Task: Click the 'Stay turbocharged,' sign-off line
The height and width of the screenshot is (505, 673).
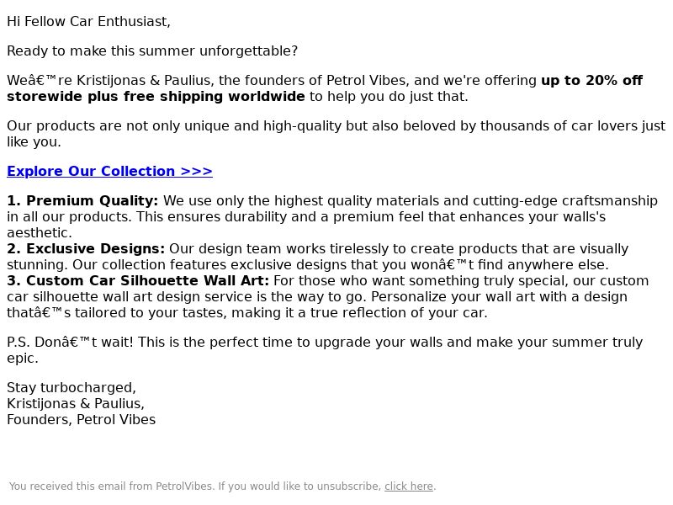Action: [x=72, y=387]
